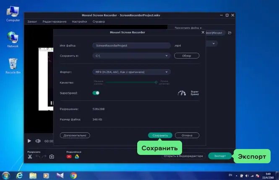Click the network tray icon
Image resolution: width=279 pixels, height=180 pixels.
252,176
